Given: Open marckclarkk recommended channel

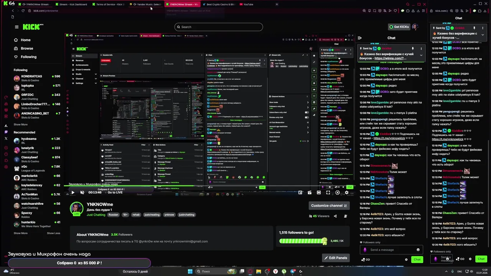Looking at the screenshot, I should [x=37, y=177].
